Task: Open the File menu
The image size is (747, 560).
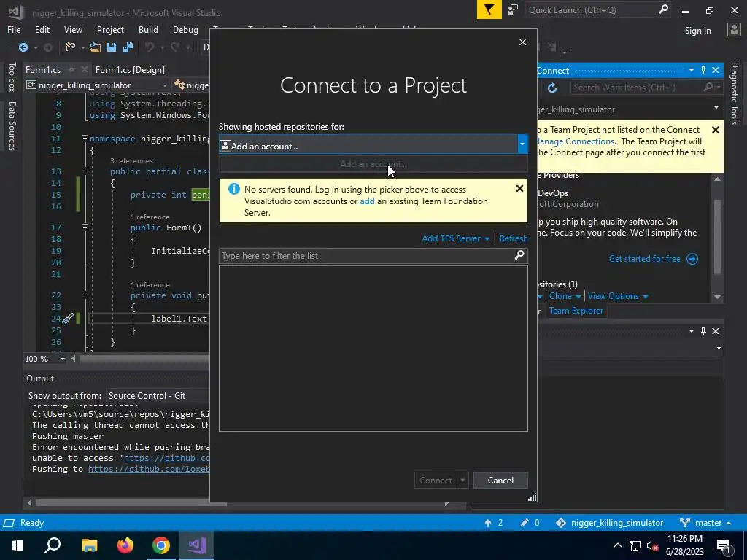Action: 14,29
